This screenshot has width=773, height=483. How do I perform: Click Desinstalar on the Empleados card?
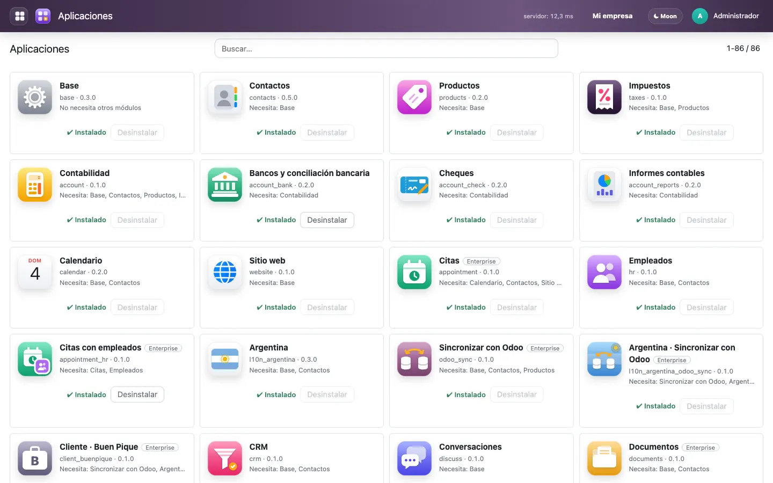(x=706, y=308)
